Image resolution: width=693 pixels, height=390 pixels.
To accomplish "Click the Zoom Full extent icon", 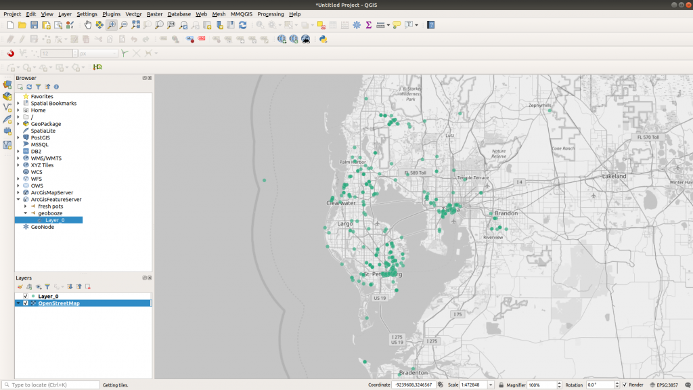I will pos(135,25).
